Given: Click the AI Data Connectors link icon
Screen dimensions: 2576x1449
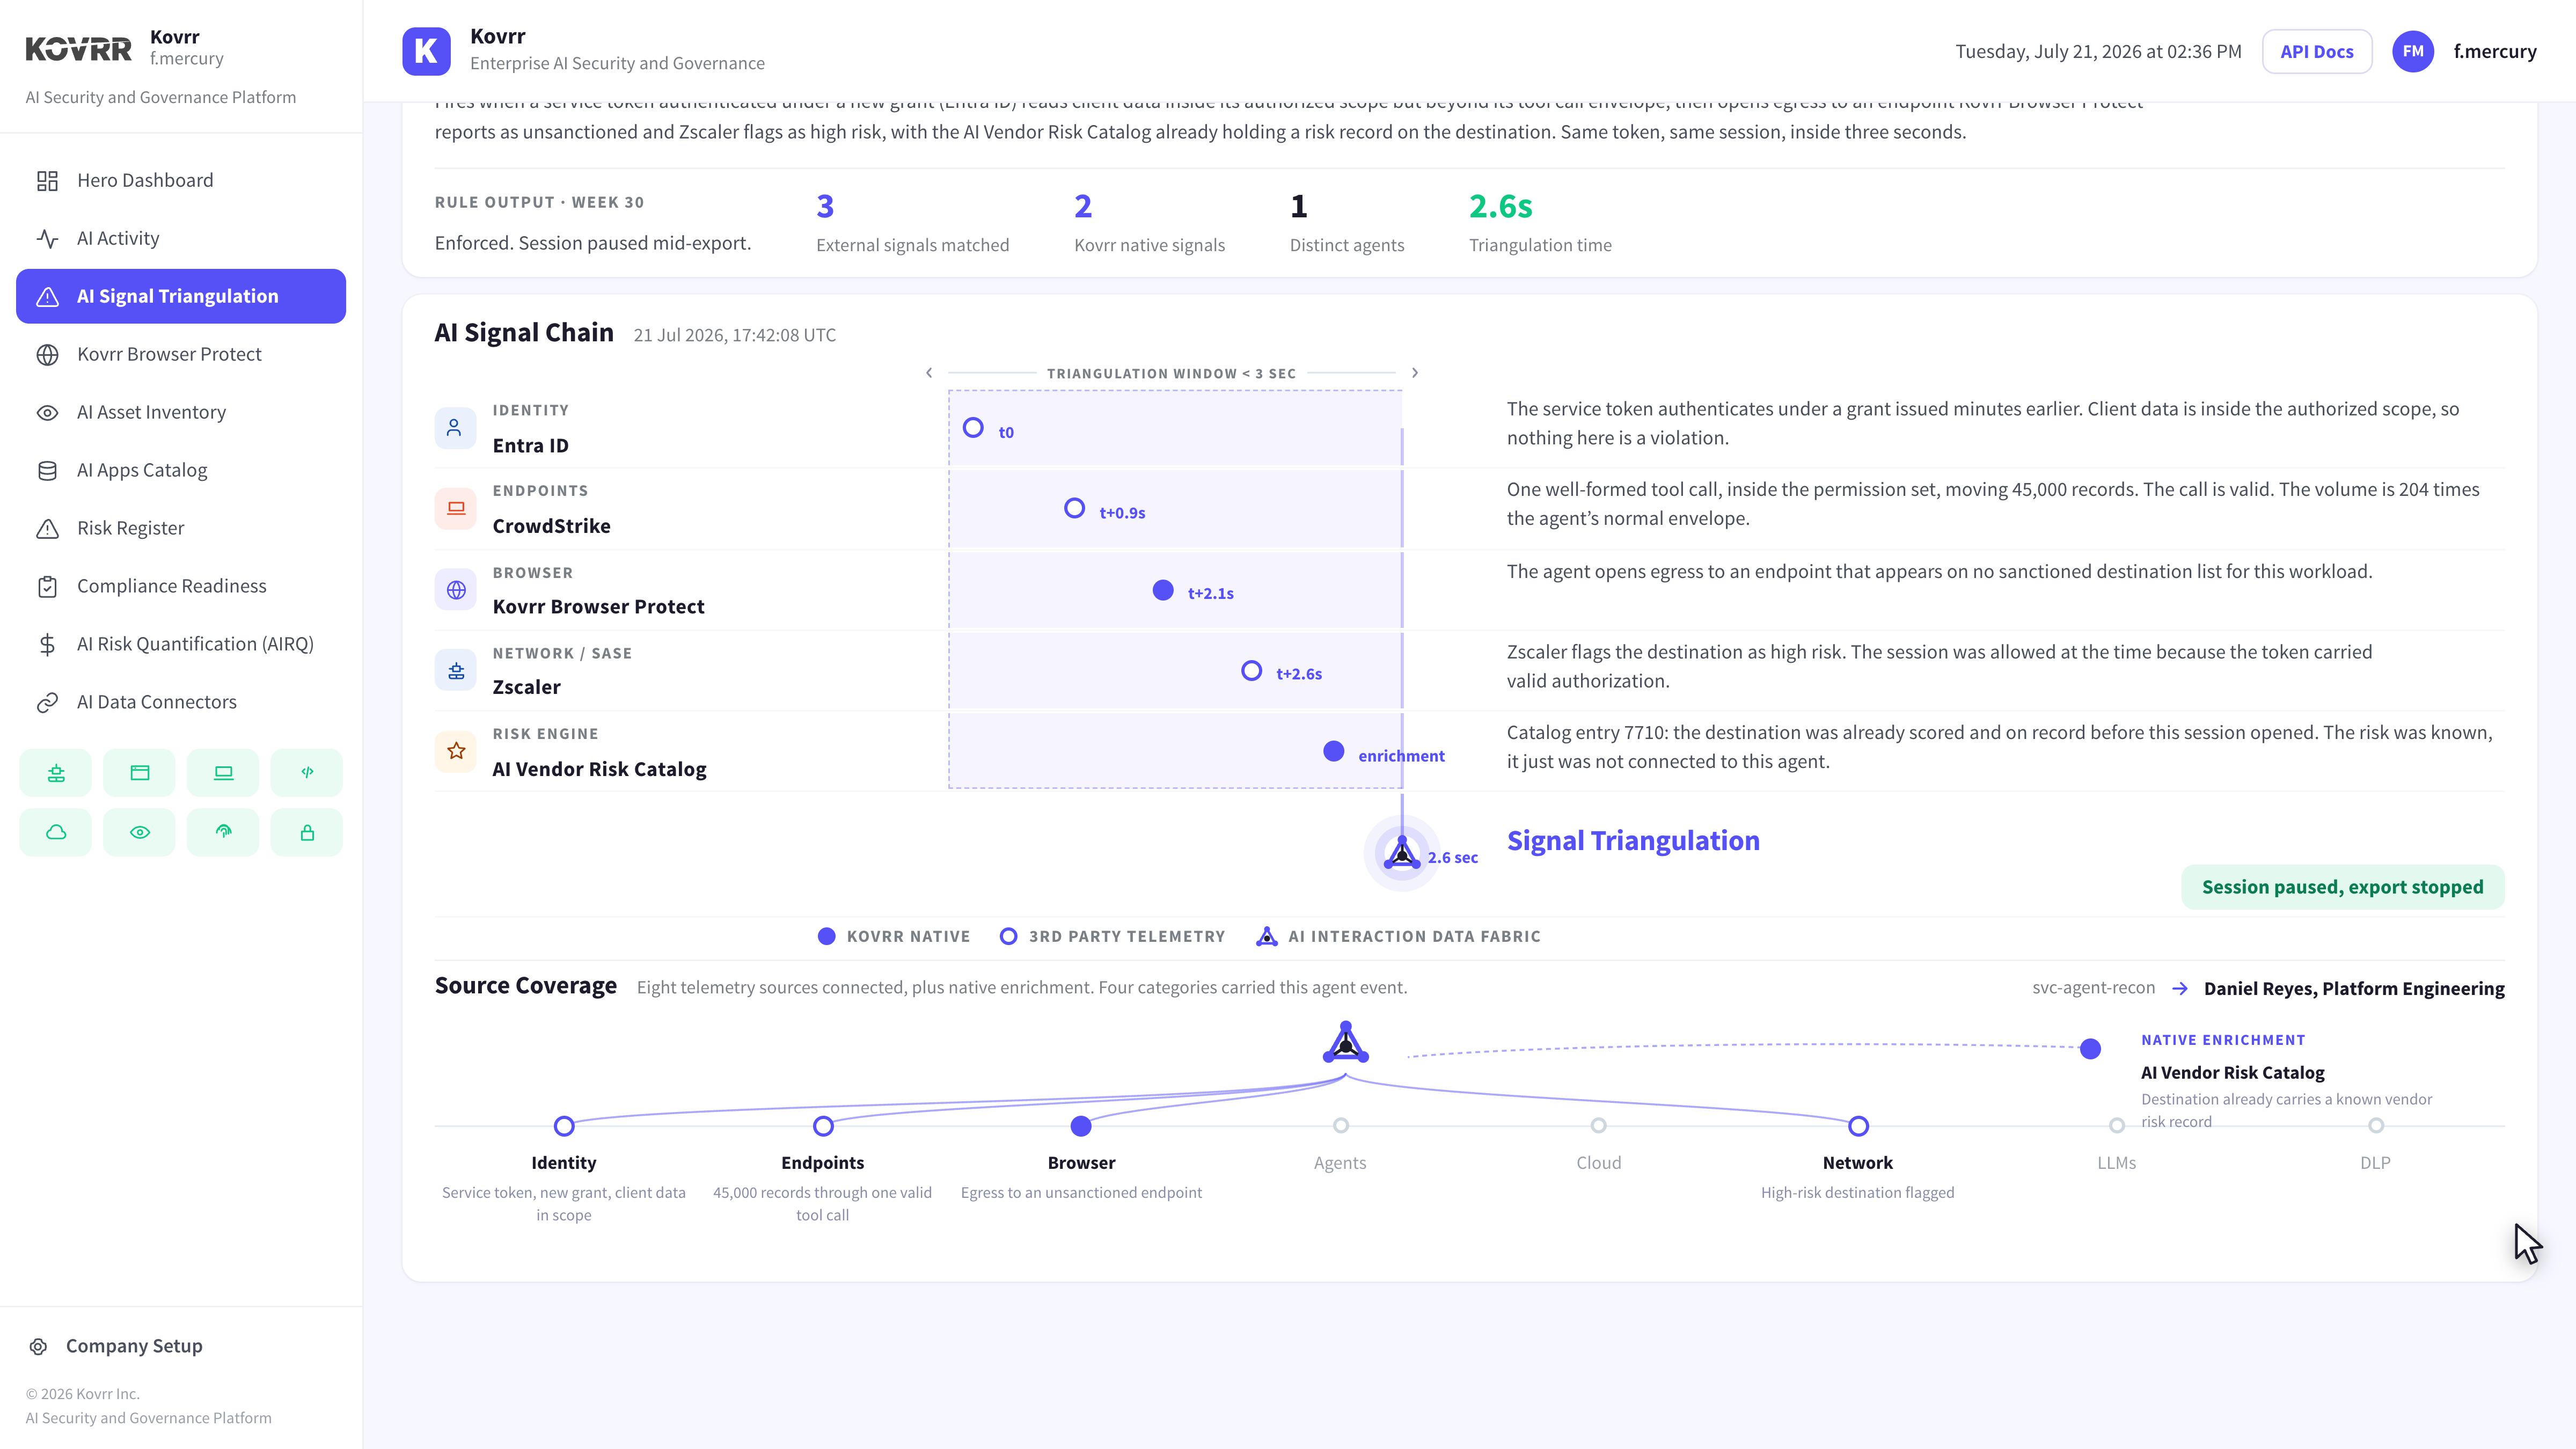Looking at the screenshot, I should [47, 702].
